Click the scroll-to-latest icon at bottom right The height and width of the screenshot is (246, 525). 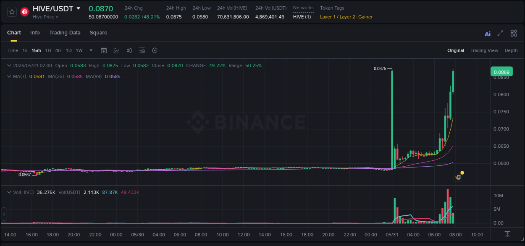(x=507, y=234)
